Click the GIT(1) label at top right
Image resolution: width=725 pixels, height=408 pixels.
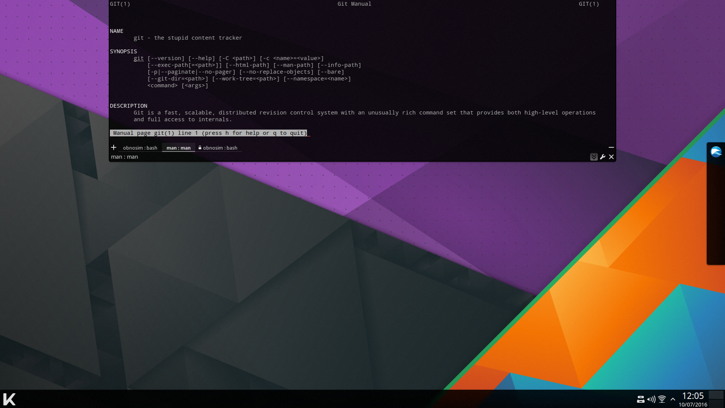pyautogui.click(x=589, y=4)
